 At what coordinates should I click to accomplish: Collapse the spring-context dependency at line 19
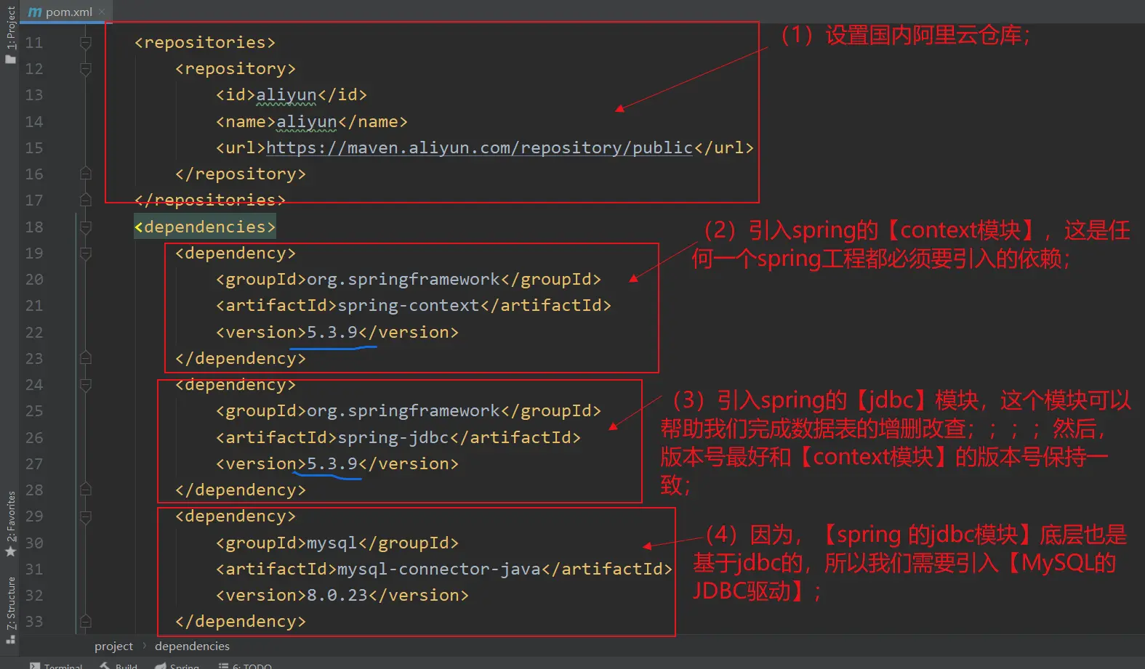85,254
